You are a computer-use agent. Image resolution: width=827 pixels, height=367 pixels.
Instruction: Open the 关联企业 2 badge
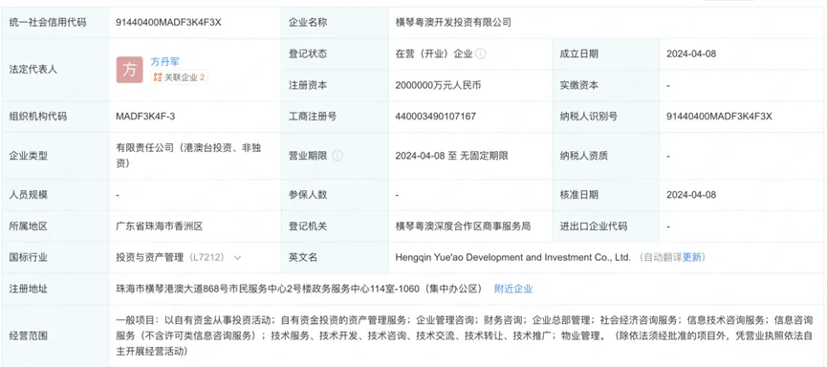pyautogui.click(x=180, y=77)
